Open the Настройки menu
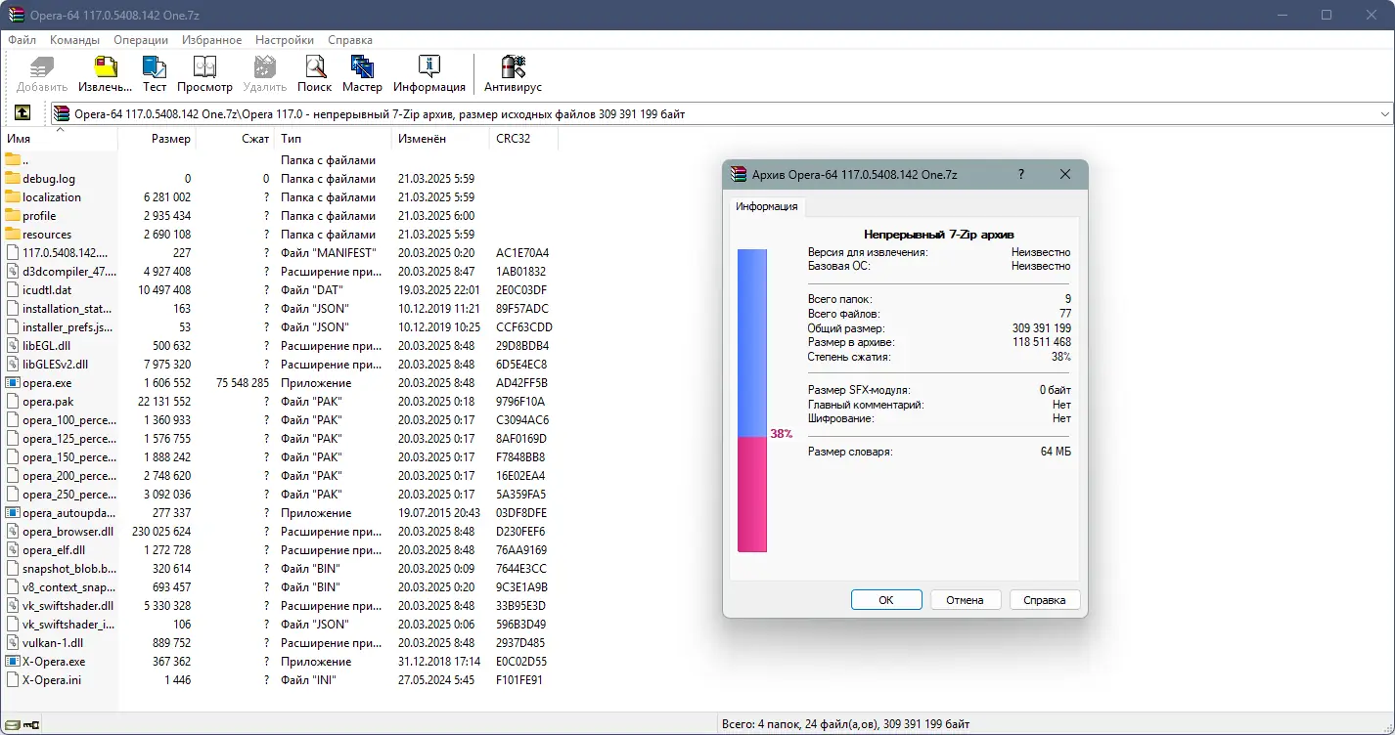Image resolution: width=1395 pixels, height=735 pixels. pyautogui.click(x=284, y=40)
